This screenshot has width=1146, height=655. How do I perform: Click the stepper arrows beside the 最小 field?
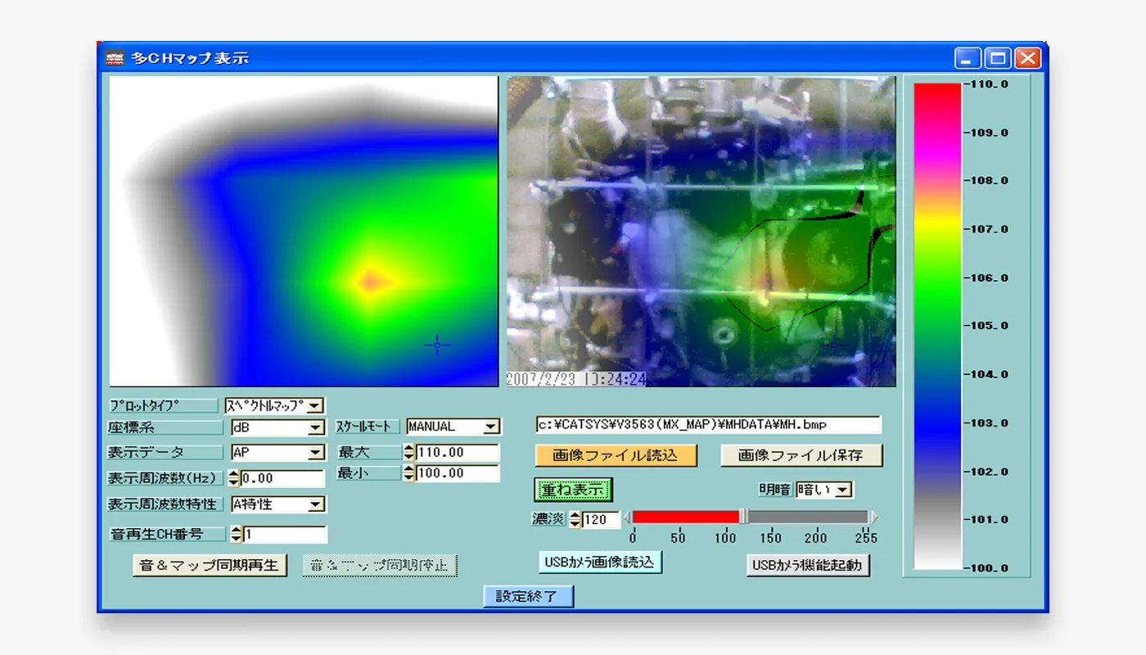coord(409,473)
